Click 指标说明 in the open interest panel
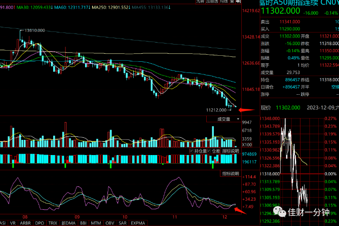The image size is (339, 226). tap(231, 151)
